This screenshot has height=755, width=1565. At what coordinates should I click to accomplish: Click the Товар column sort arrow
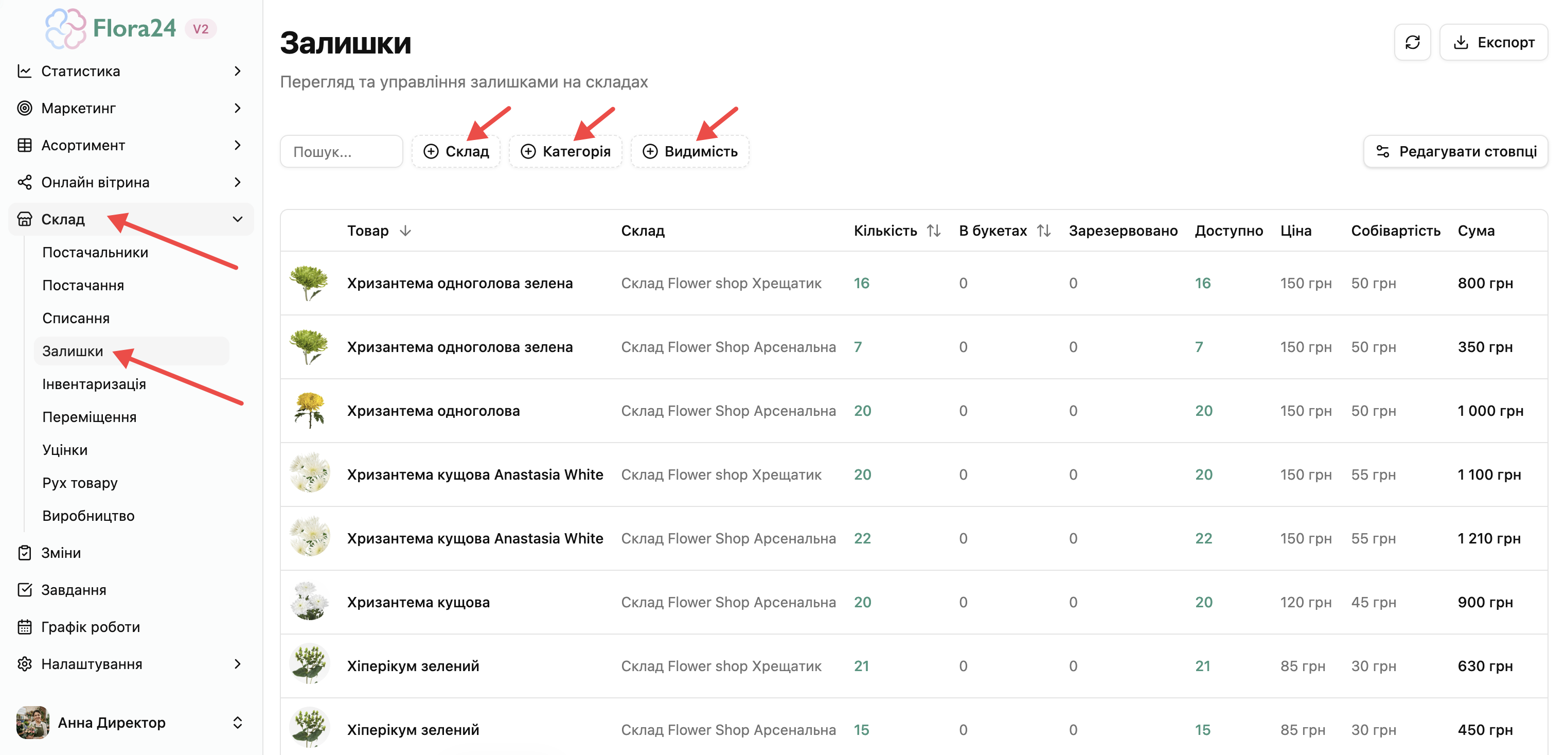point(405,231)
